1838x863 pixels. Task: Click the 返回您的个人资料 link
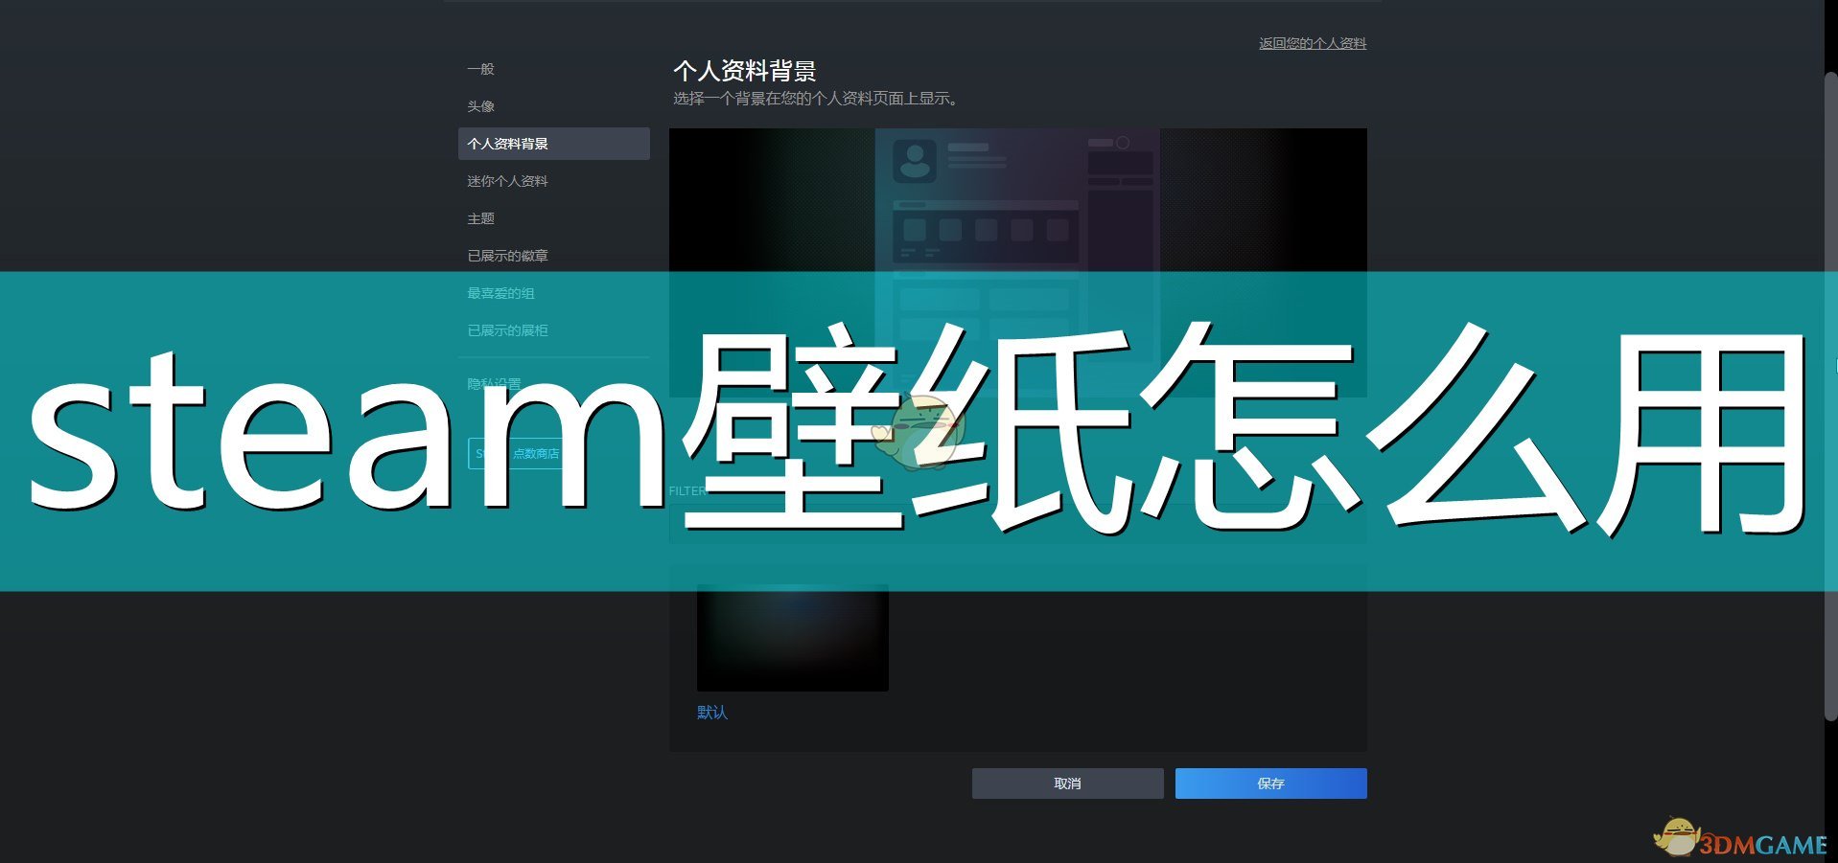click(x=1313, y=43)
